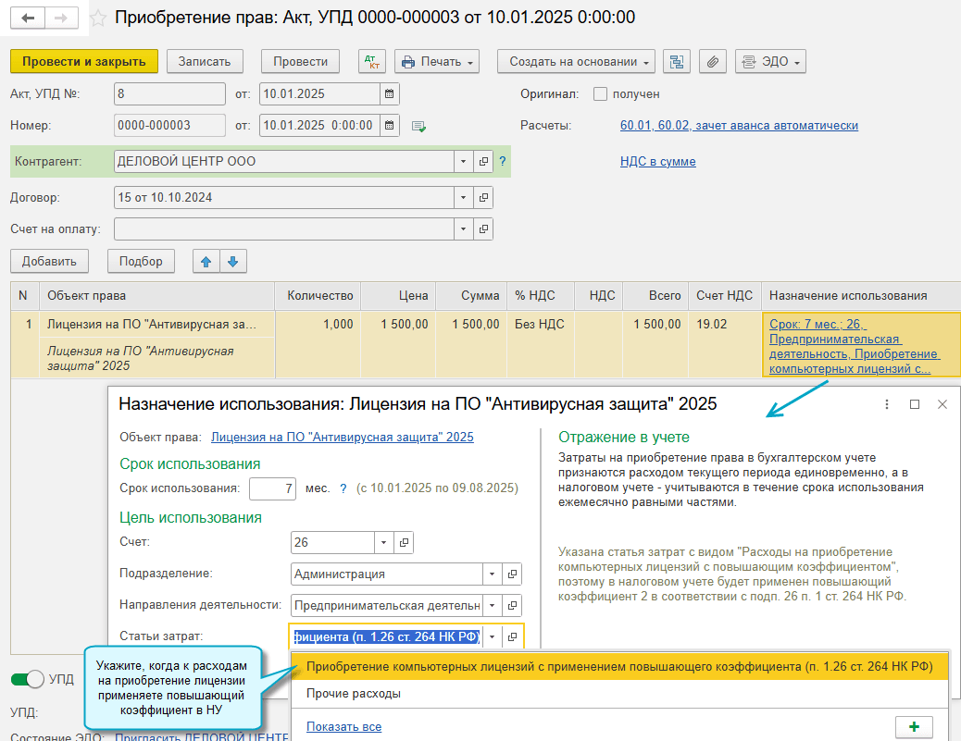Attach files using the paperclip icon
This screenshot has width=961, height=741.
click(712, 61)
